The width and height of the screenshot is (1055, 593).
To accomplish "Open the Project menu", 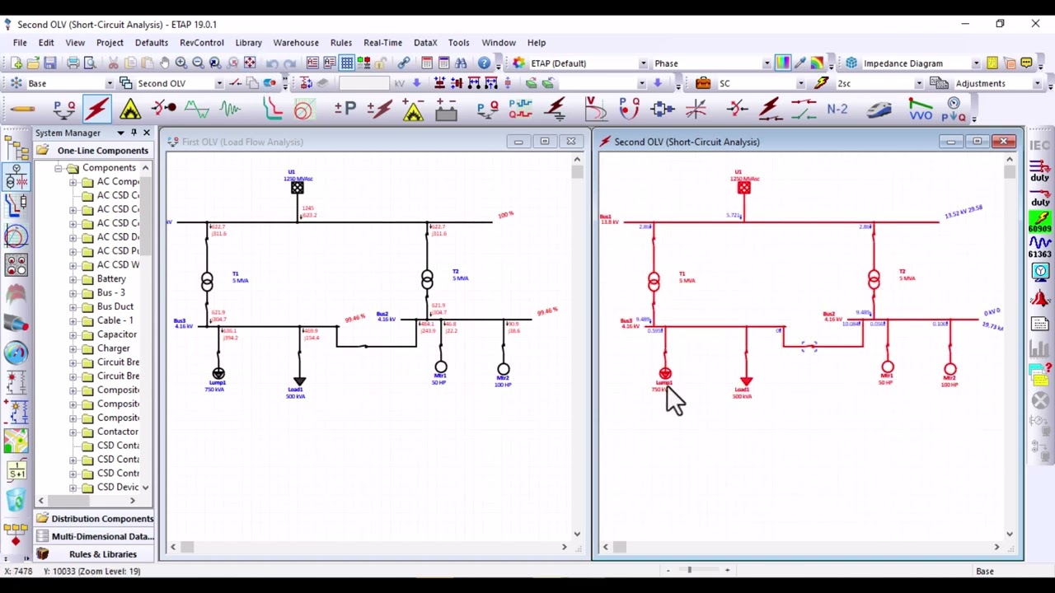I will pyautogui.click(x=110, y=43).
